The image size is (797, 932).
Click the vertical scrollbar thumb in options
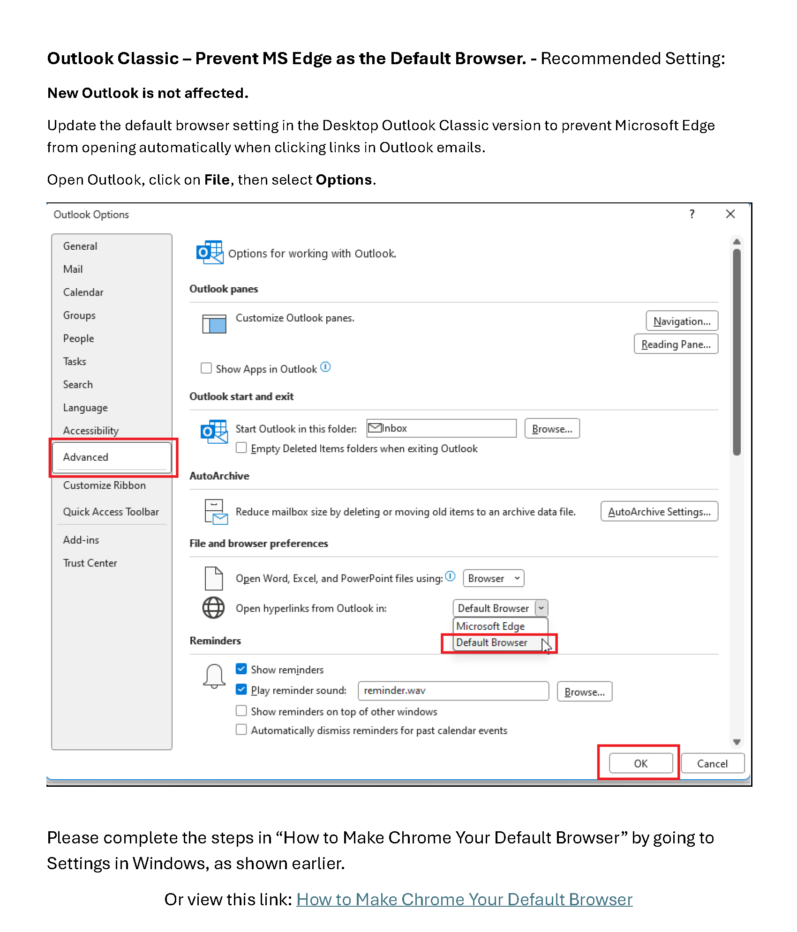(x=737, y=351)
